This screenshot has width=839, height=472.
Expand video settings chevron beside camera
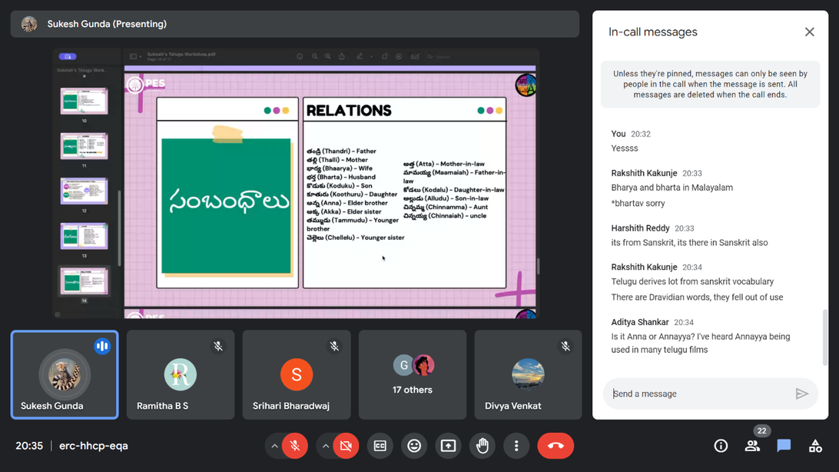[x=326, y=446]
